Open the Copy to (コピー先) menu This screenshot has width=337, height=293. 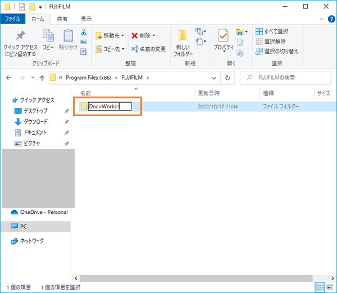(x=110, y=49)
